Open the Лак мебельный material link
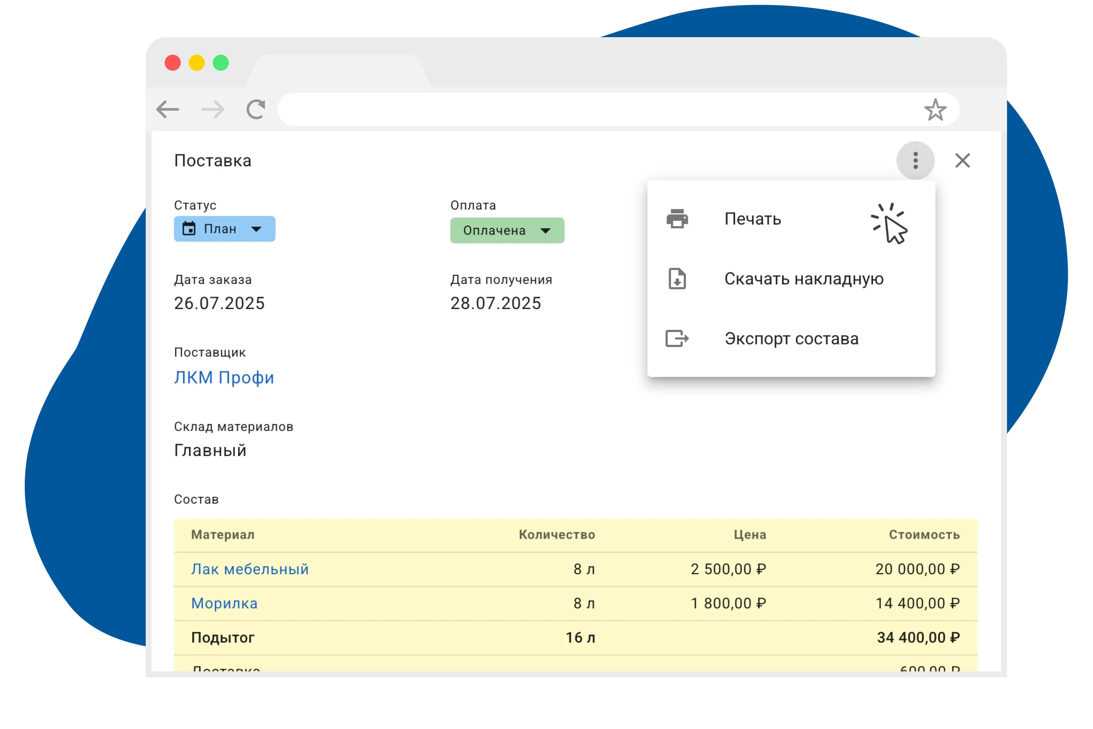 pos(250,569)
